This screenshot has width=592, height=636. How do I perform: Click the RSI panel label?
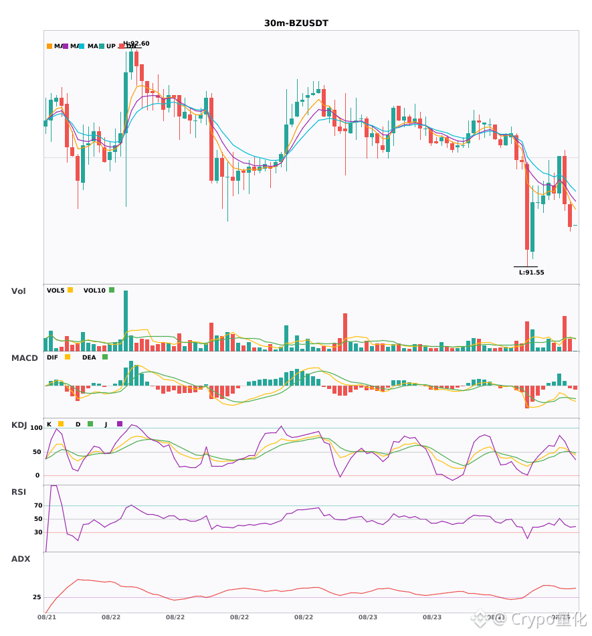pyautogui.click(x=19, y=492)
